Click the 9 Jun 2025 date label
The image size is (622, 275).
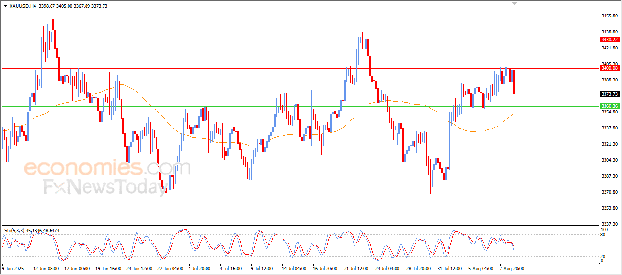coord(14,268)
